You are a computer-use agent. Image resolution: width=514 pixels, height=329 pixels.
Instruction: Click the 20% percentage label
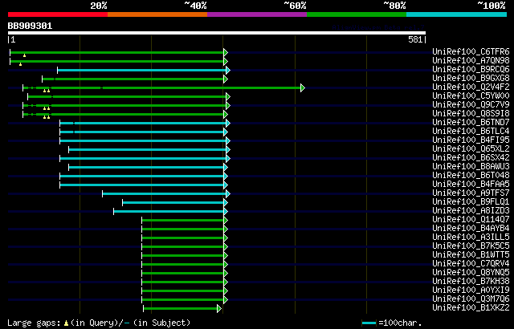(x=99, y=6)
